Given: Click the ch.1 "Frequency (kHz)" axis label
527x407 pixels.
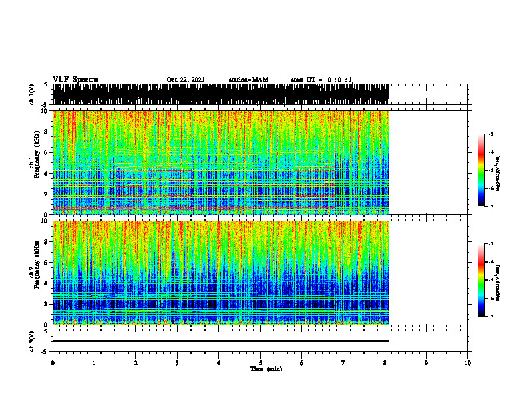Looking at the screenshot, I should (x=37, y=155).
